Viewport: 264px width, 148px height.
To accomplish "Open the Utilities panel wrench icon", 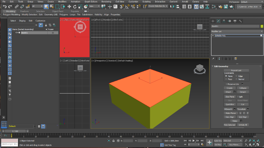I will [x=240, y=21].
